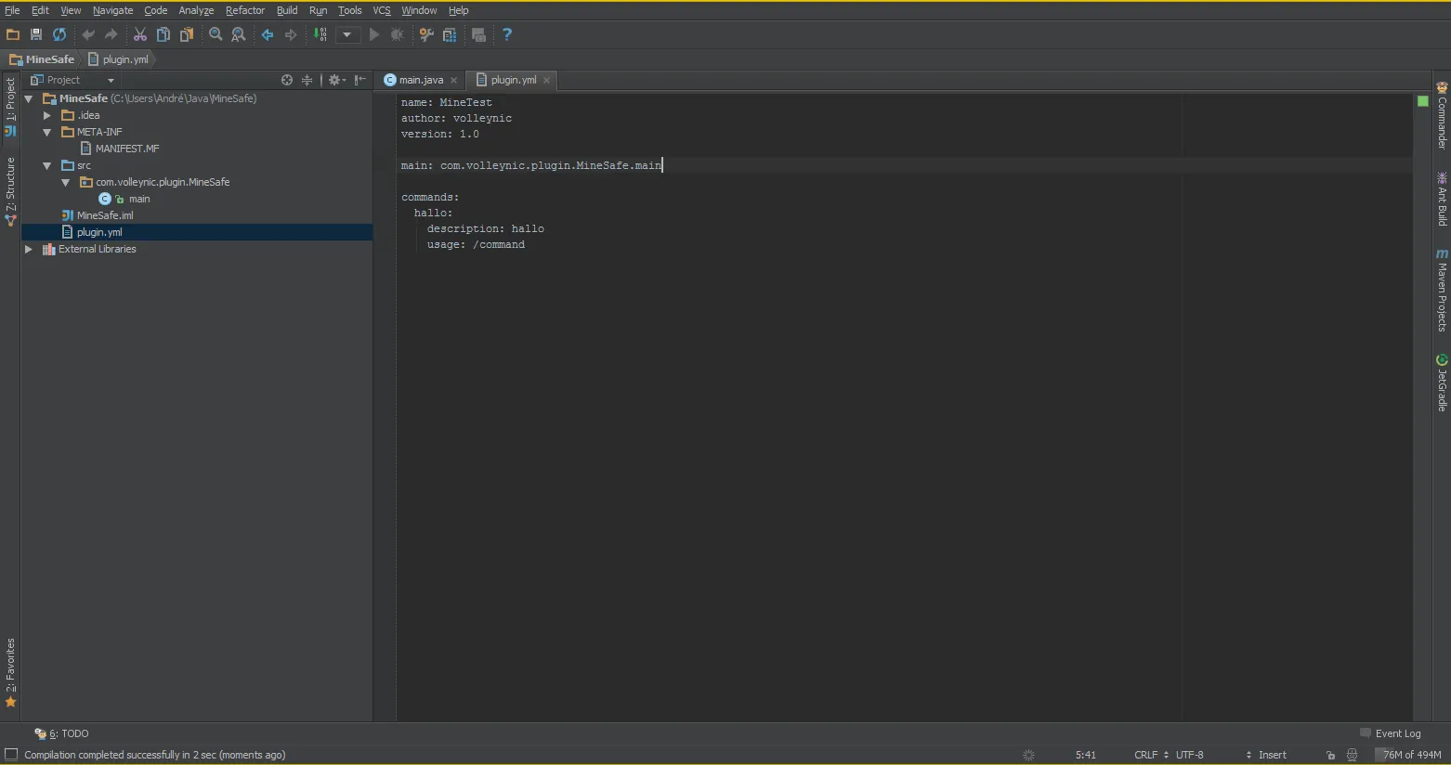Open Project Structure icon in toolbar
The width and height of the screenshot is (1451, 765).
point(450,34)
